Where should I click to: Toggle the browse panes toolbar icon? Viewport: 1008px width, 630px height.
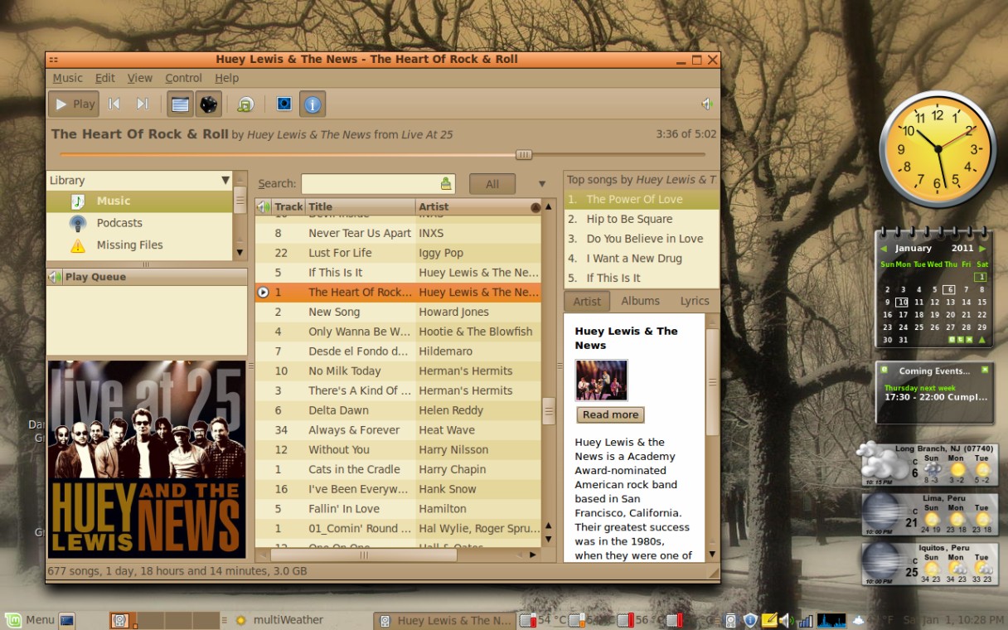point(180,104)
